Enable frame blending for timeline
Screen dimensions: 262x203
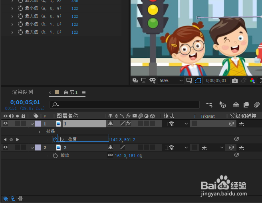(246, 105)
